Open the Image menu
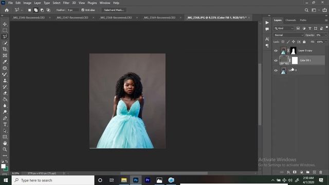Image resolution: width=329 pixels, height=185 pixels. pyautogui.click(x=27, y=3)
